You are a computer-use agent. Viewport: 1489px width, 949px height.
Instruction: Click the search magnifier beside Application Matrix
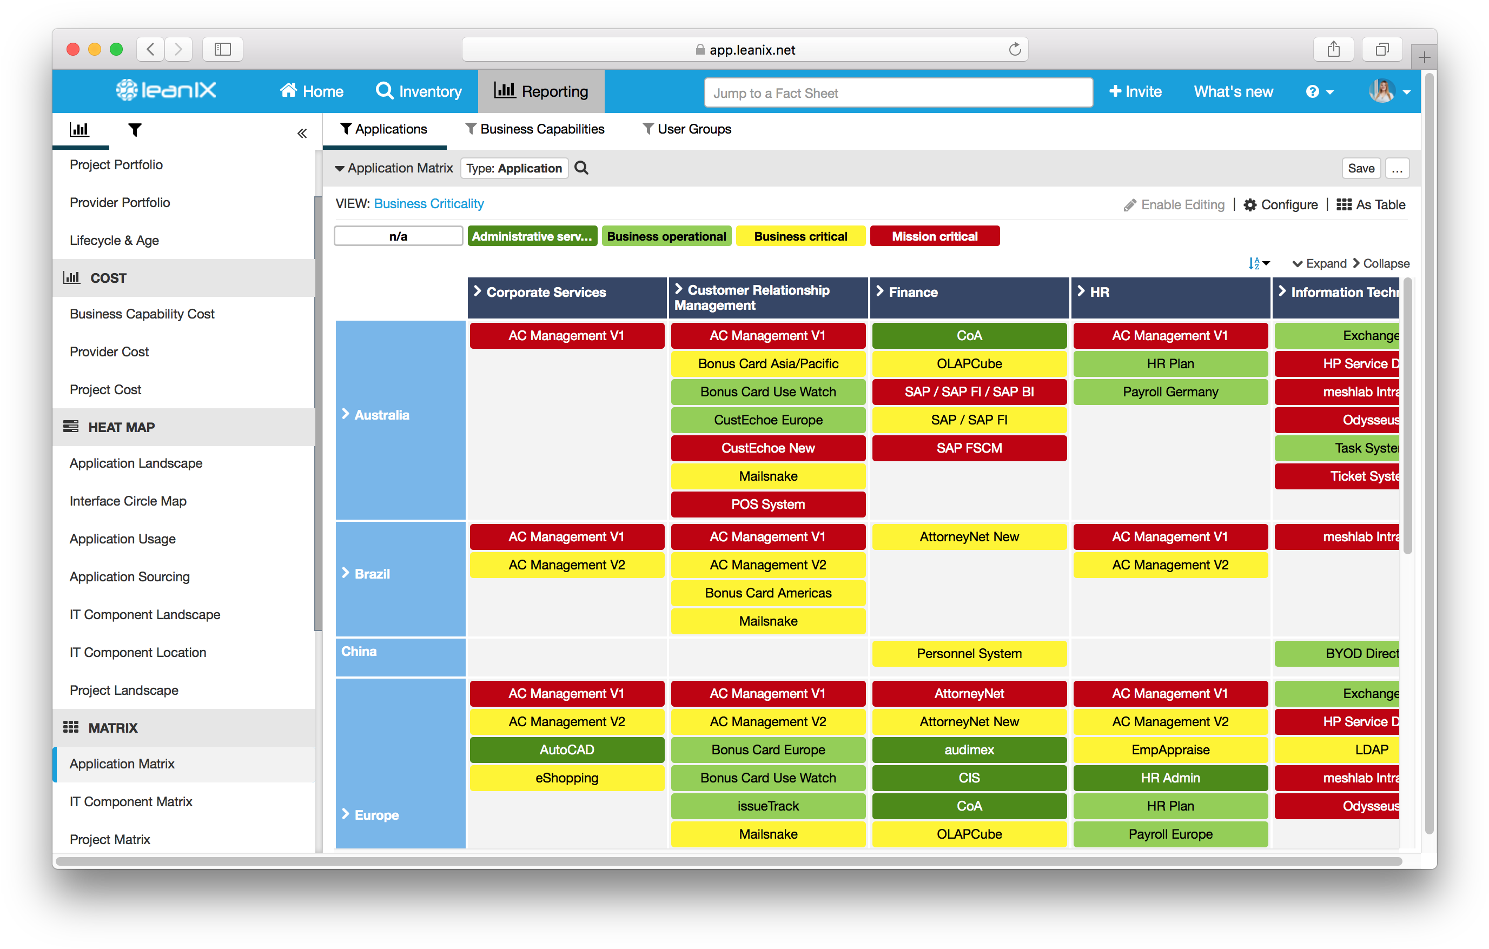(x=581, y=168)
